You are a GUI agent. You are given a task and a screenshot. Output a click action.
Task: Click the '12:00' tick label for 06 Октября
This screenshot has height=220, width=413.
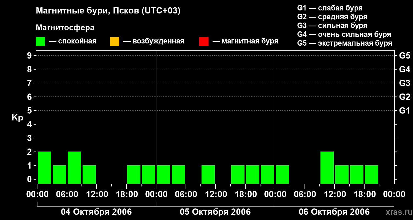point(335,194)
